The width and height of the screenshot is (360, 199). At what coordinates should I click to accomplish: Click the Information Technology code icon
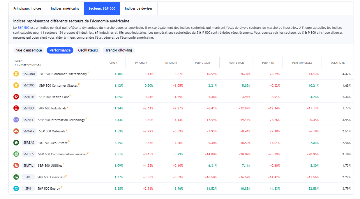point(16,120)
